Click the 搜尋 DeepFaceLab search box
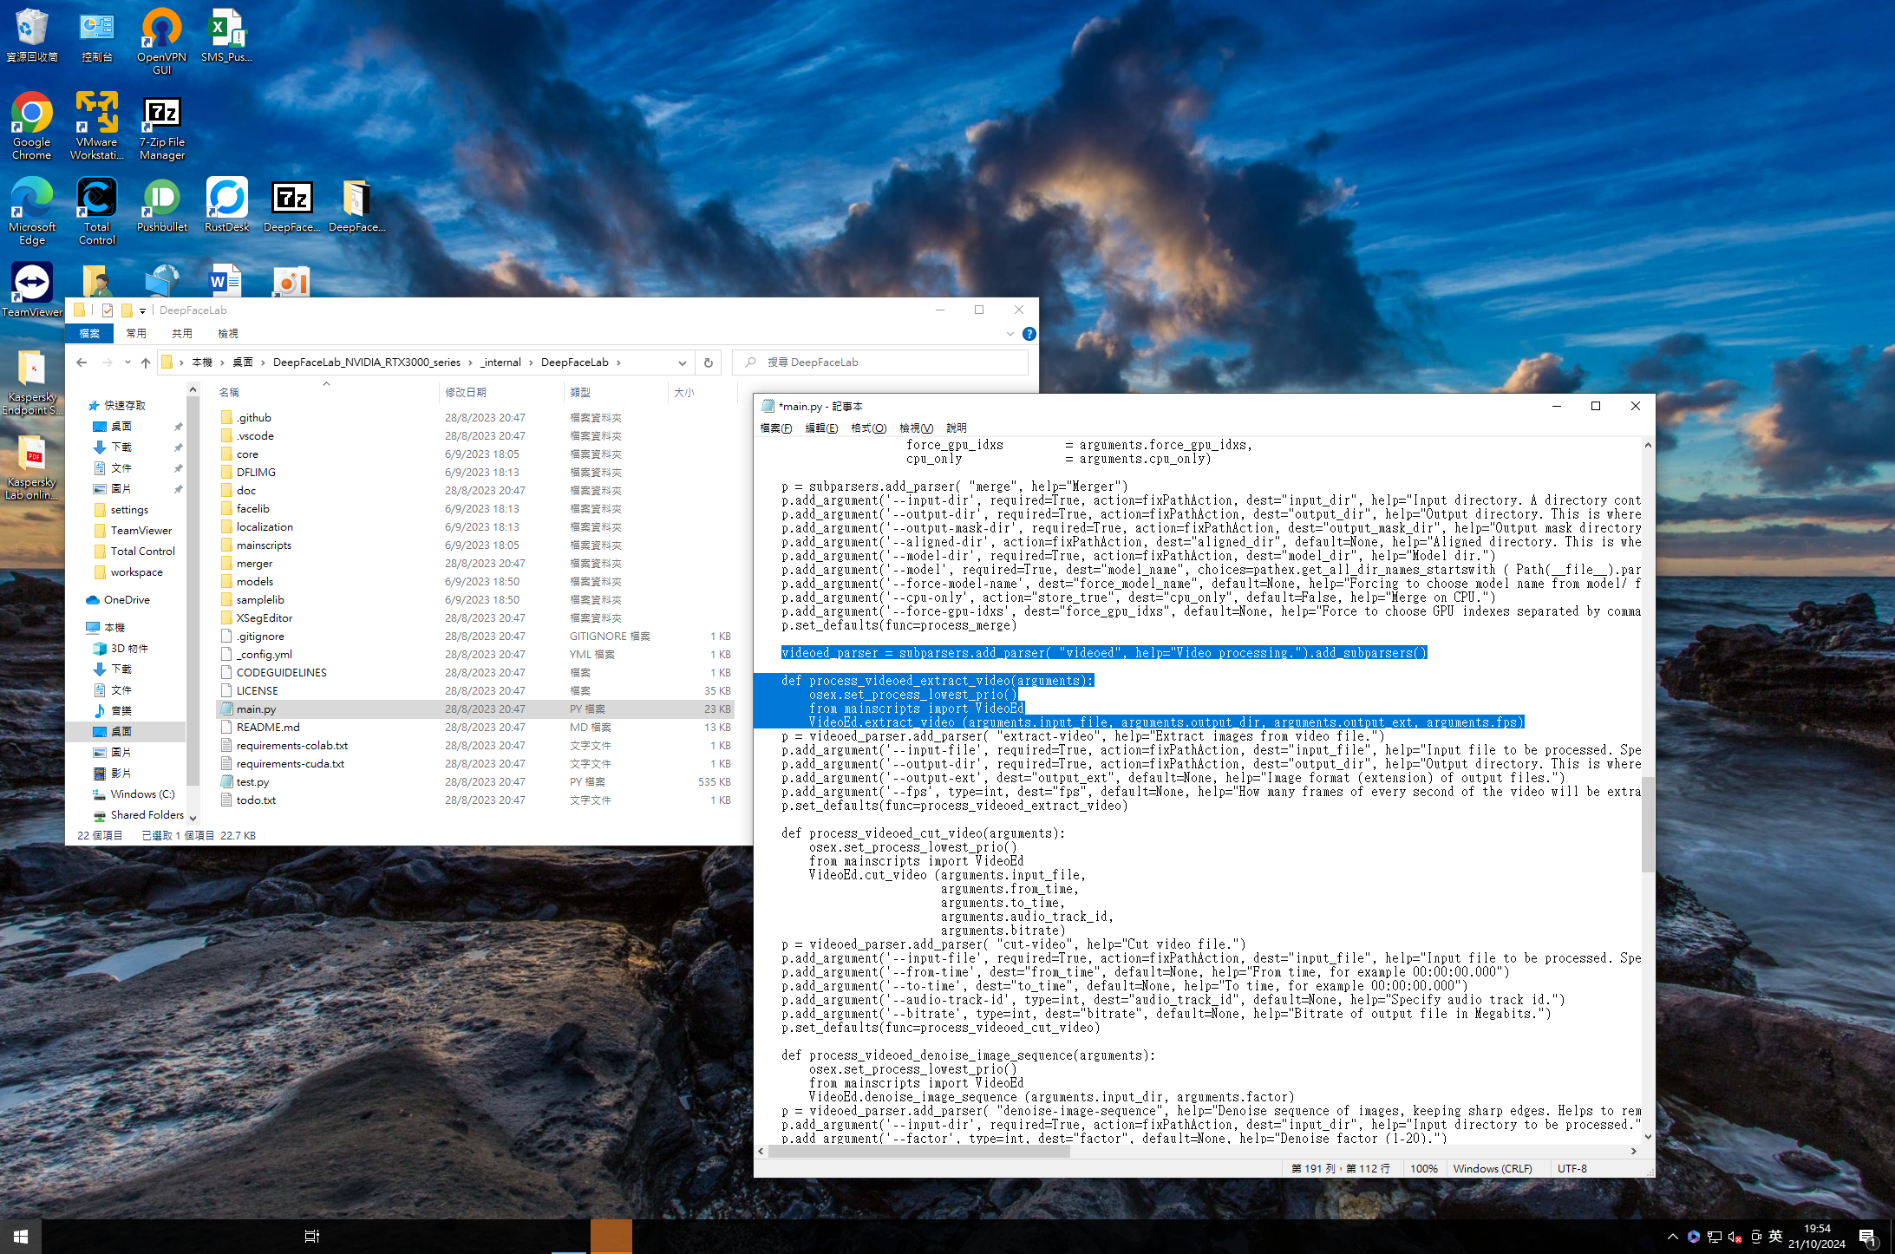 (x=880, y=362)
